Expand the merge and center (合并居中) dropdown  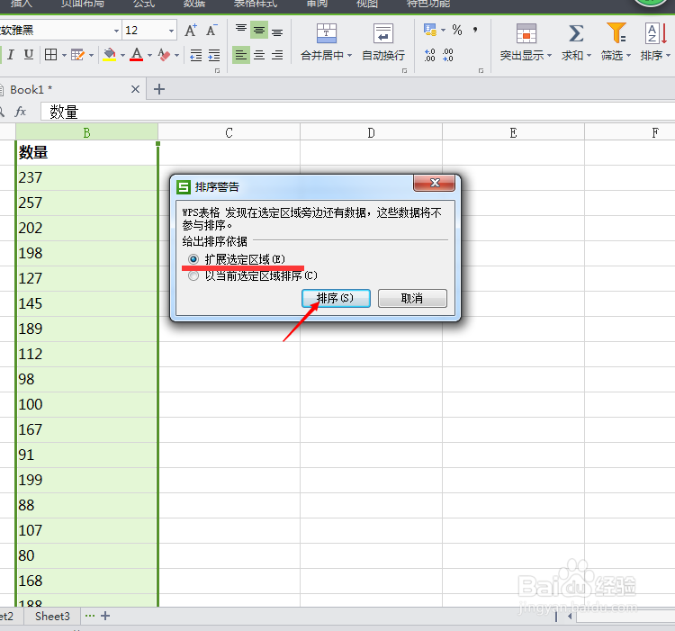tap(349, 55)
